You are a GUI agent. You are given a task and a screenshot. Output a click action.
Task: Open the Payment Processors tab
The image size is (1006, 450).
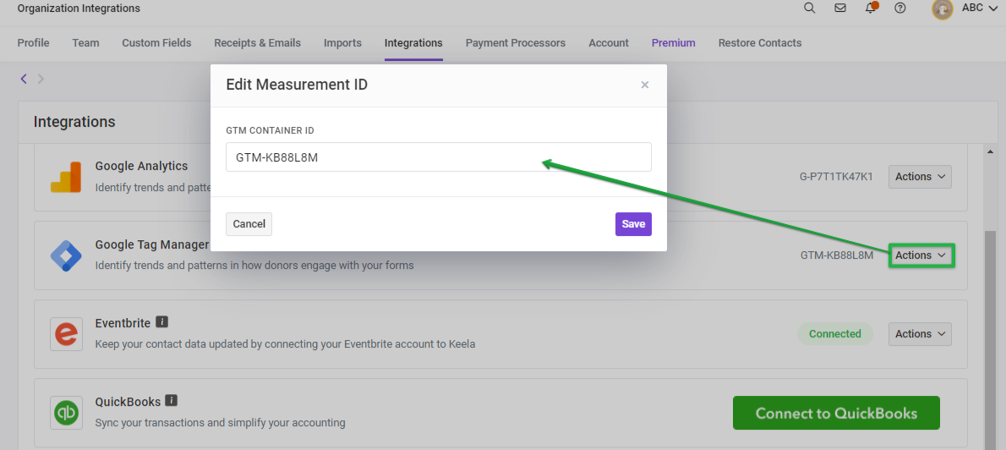516,43
